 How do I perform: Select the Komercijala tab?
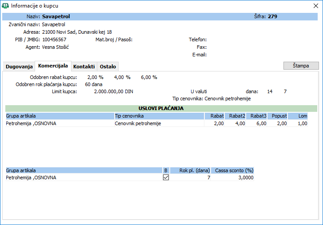[x=53, y=66]
